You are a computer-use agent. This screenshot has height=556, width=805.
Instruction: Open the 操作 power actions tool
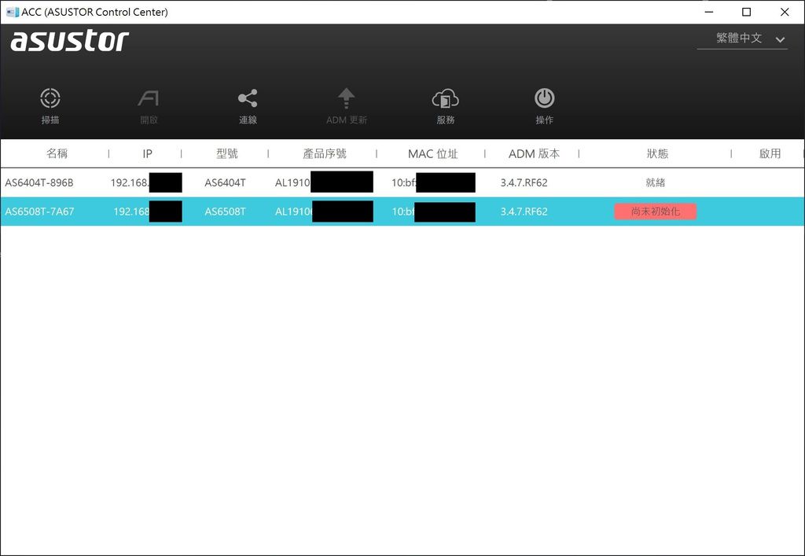coord(544,98)
